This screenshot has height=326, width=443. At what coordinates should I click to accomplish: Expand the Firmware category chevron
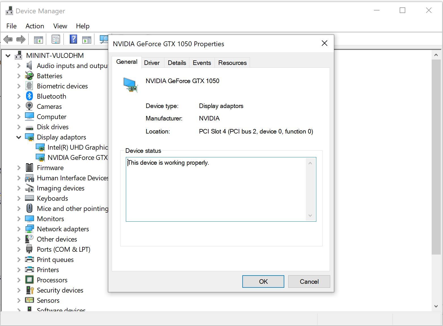[x=19, y=168]
